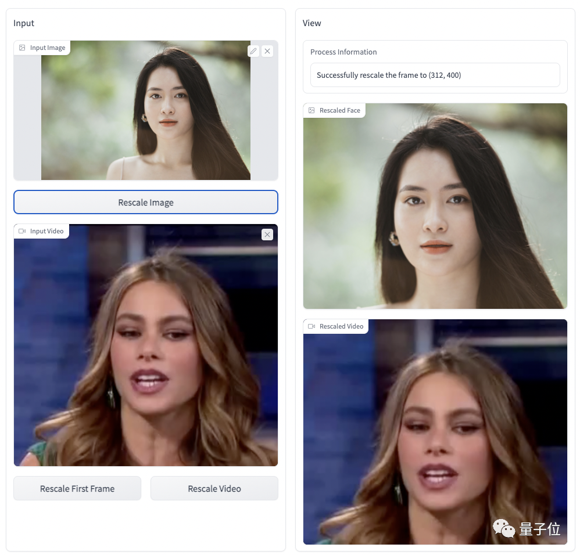Click the pencil edit icon on Input Image
Image resolution: width=580 pixels, height=555 pixels.
tap(253, 51)
